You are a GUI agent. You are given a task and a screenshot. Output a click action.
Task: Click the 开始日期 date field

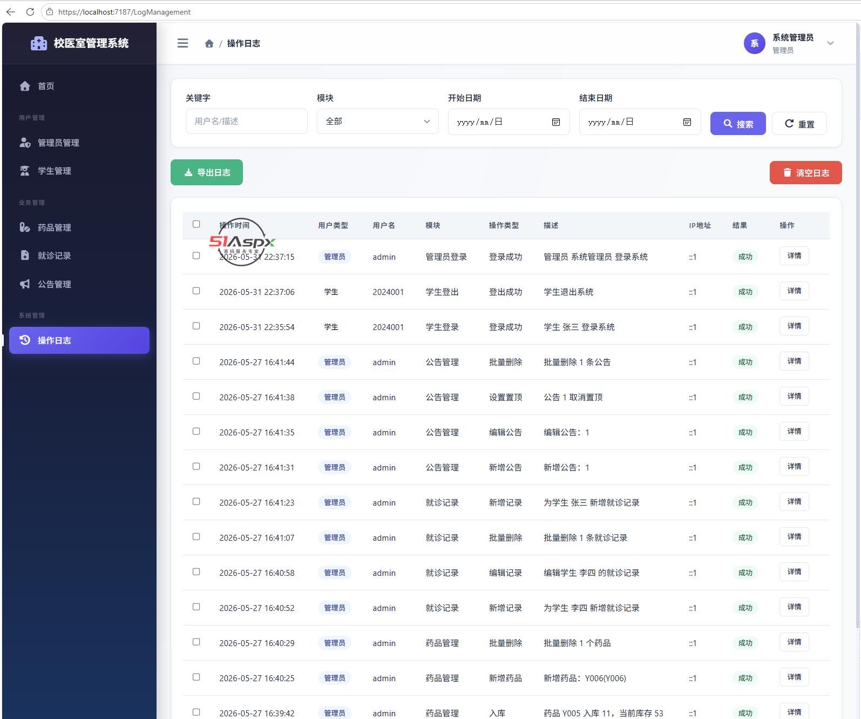509,122
